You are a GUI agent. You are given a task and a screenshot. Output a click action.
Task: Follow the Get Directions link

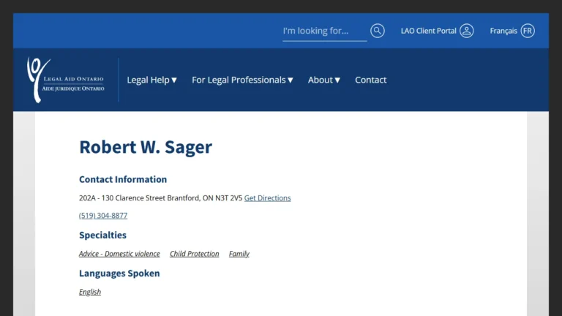point(267,197)
